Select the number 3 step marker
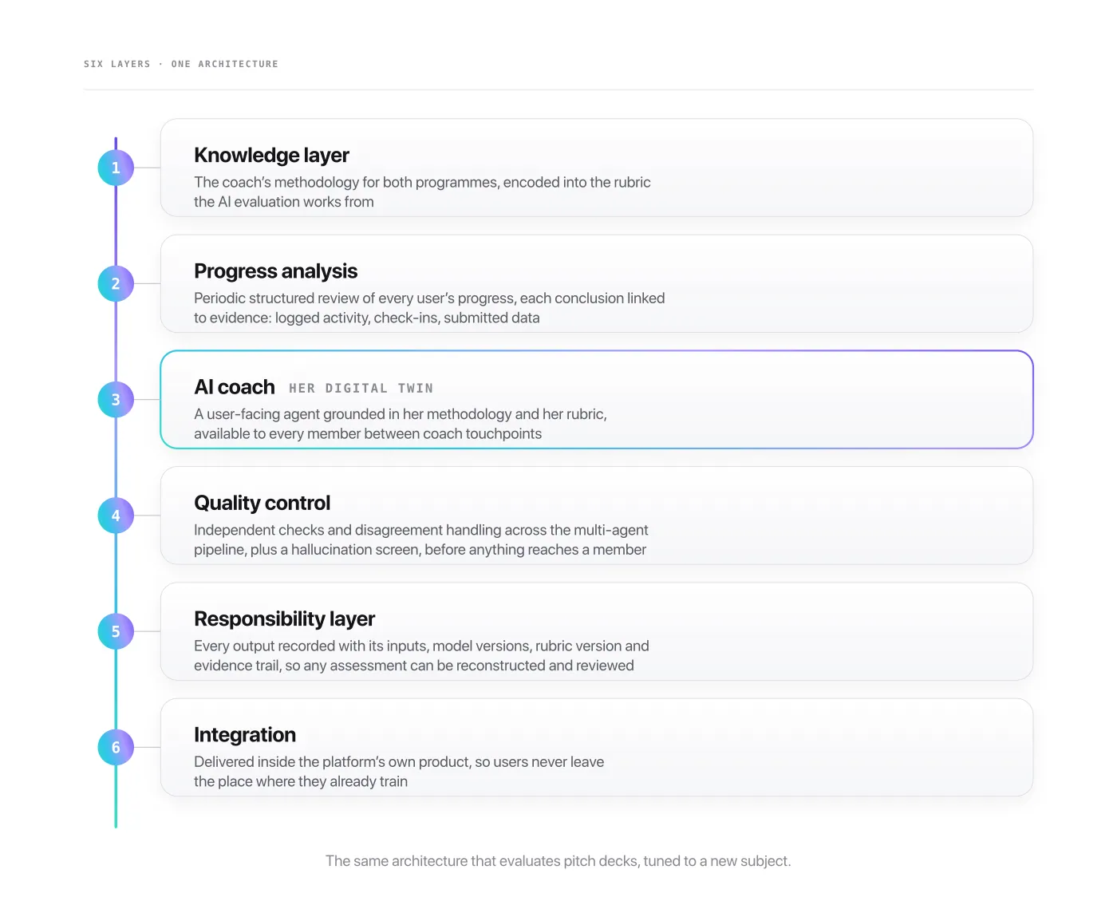The height and width of the screenshot is (901, 1117). click(x=116, y=400)
